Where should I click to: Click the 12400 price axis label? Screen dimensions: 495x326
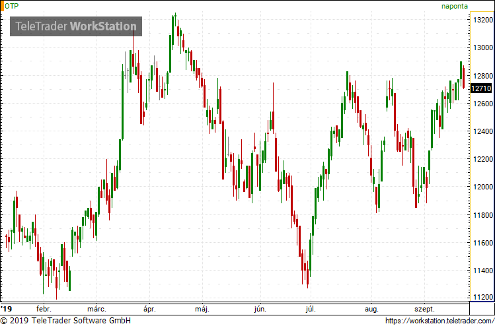coord(483,131)
